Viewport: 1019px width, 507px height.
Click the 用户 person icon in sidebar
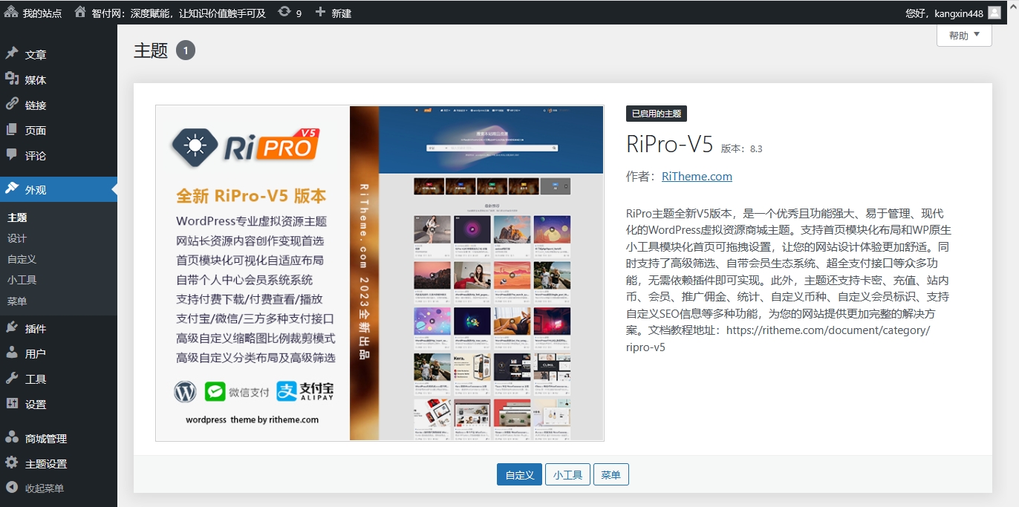pyautogui.click(x=12, y=353)
